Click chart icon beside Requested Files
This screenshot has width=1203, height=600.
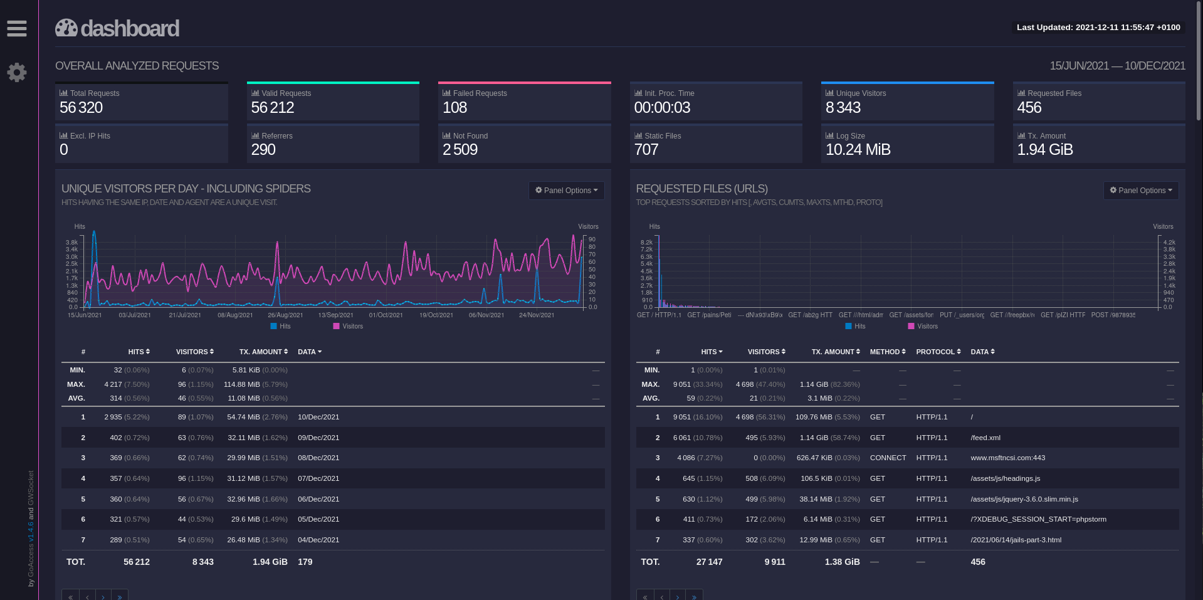tap(1021, 93)
